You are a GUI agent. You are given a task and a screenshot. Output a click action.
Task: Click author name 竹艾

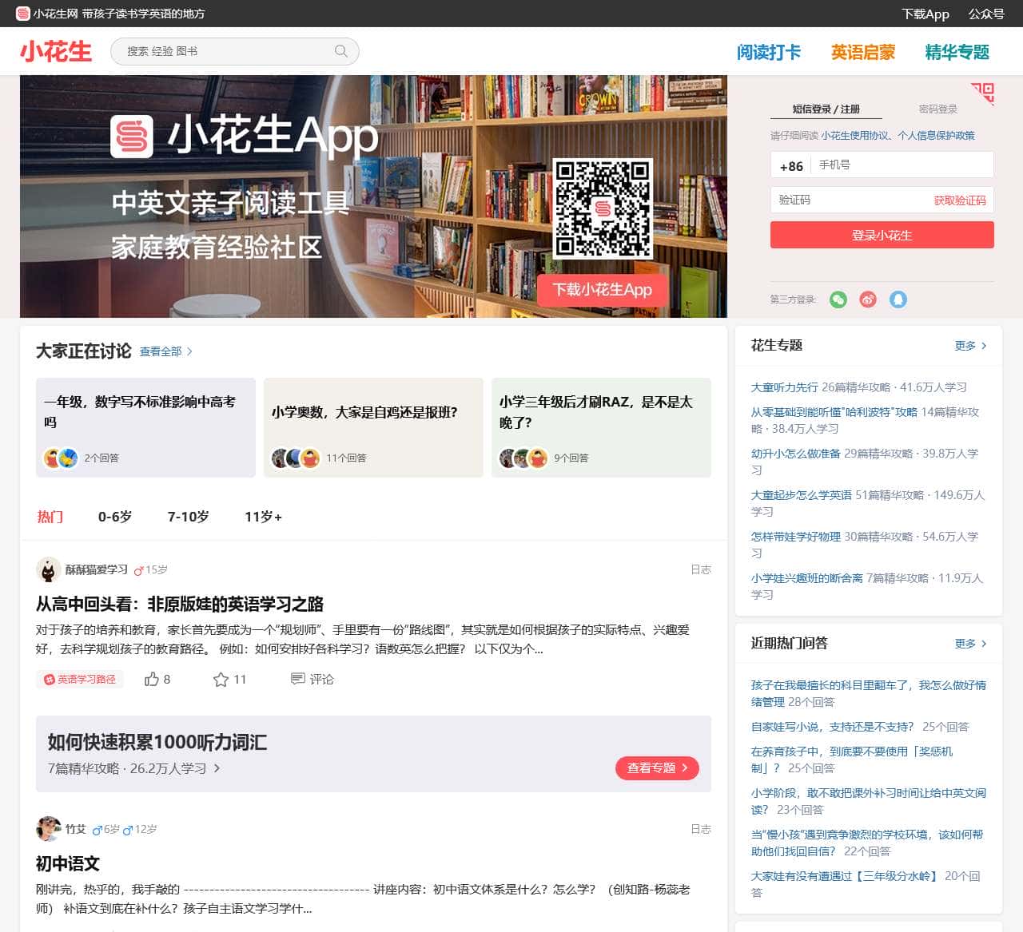pos(76,829)
